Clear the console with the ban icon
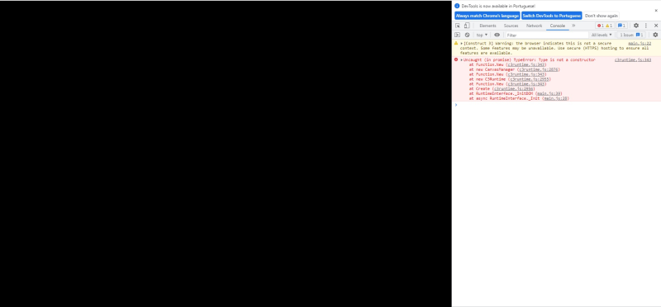Viewport: 661px width, 307px height. pyautogui.click(x=467, y=35)
